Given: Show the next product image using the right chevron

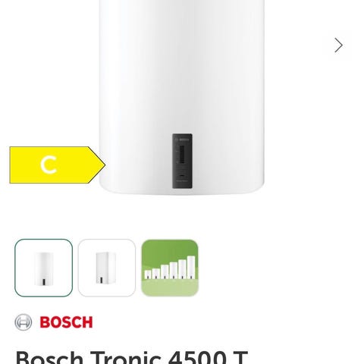Looking at the screenshot, I should click(x=338, y=45).
